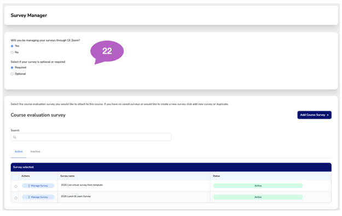
Task: Switch to the Active tab
Action: pos(19,151)
